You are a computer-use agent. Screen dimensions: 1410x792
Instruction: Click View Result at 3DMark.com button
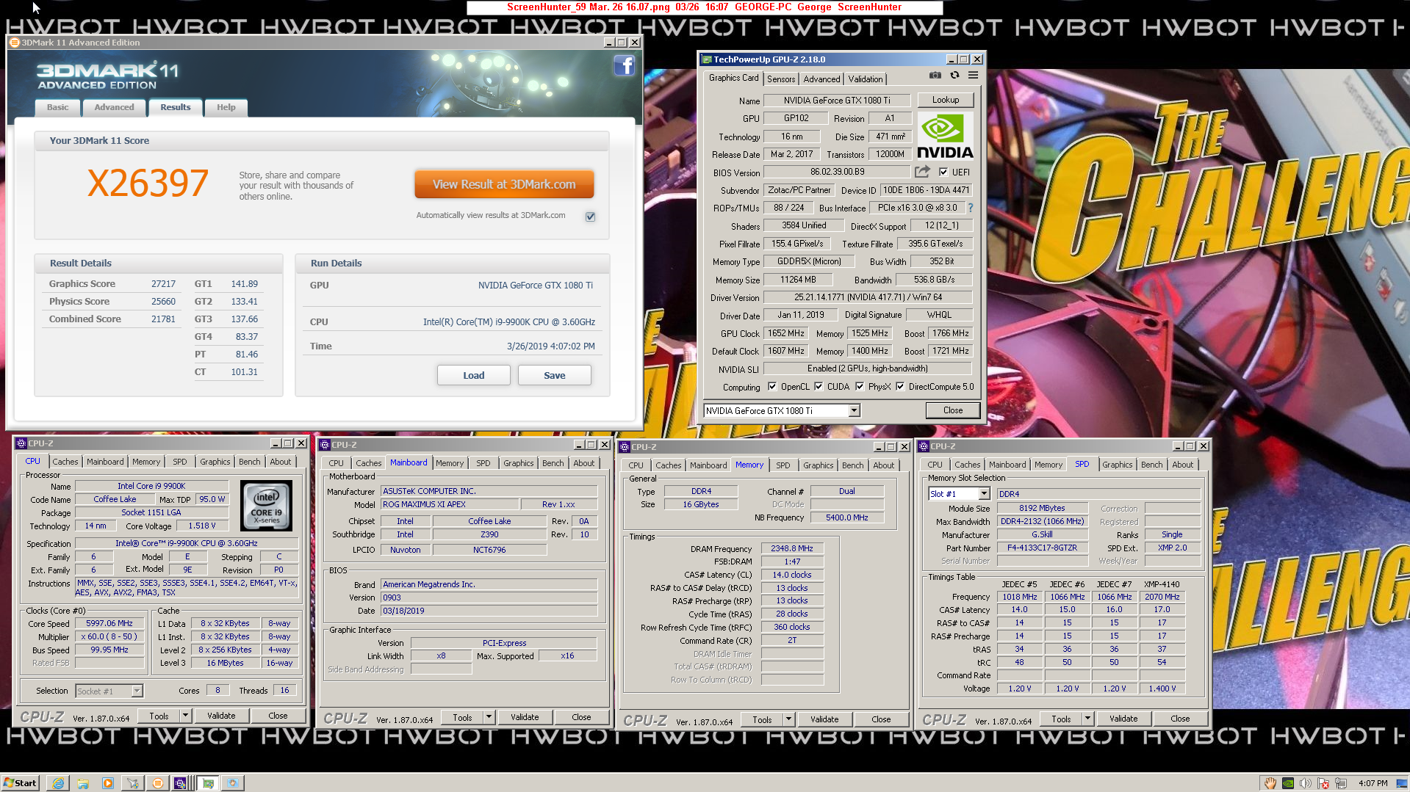[x=504, y=184]
